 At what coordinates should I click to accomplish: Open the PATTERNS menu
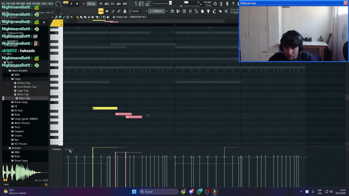coord(21,4)
